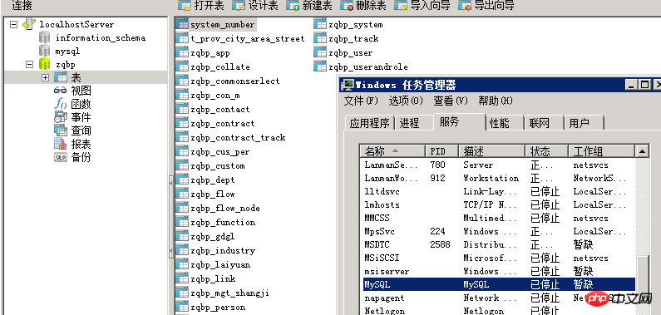Image resolution: width=661 pixels, height=315 pixels.
Task: Click the PID column header
Action: tap(441, 150)
